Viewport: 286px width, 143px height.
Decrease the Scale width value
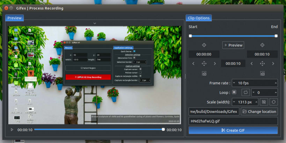tap(234, 102)
